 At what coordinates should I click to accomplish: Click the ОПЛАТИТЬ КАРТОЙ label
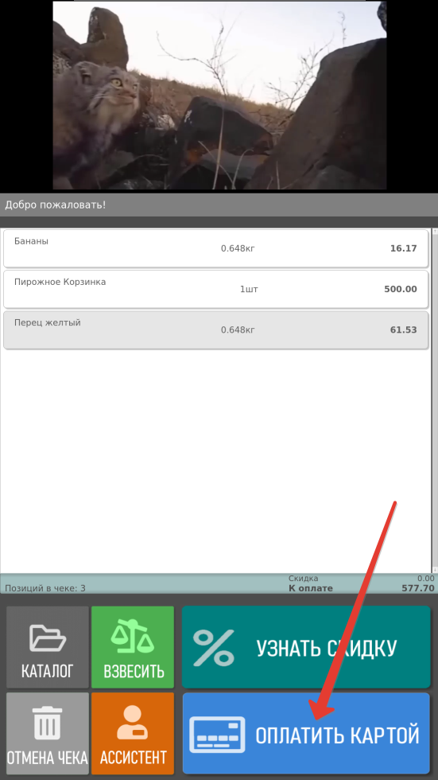click(x=337, y=735)
